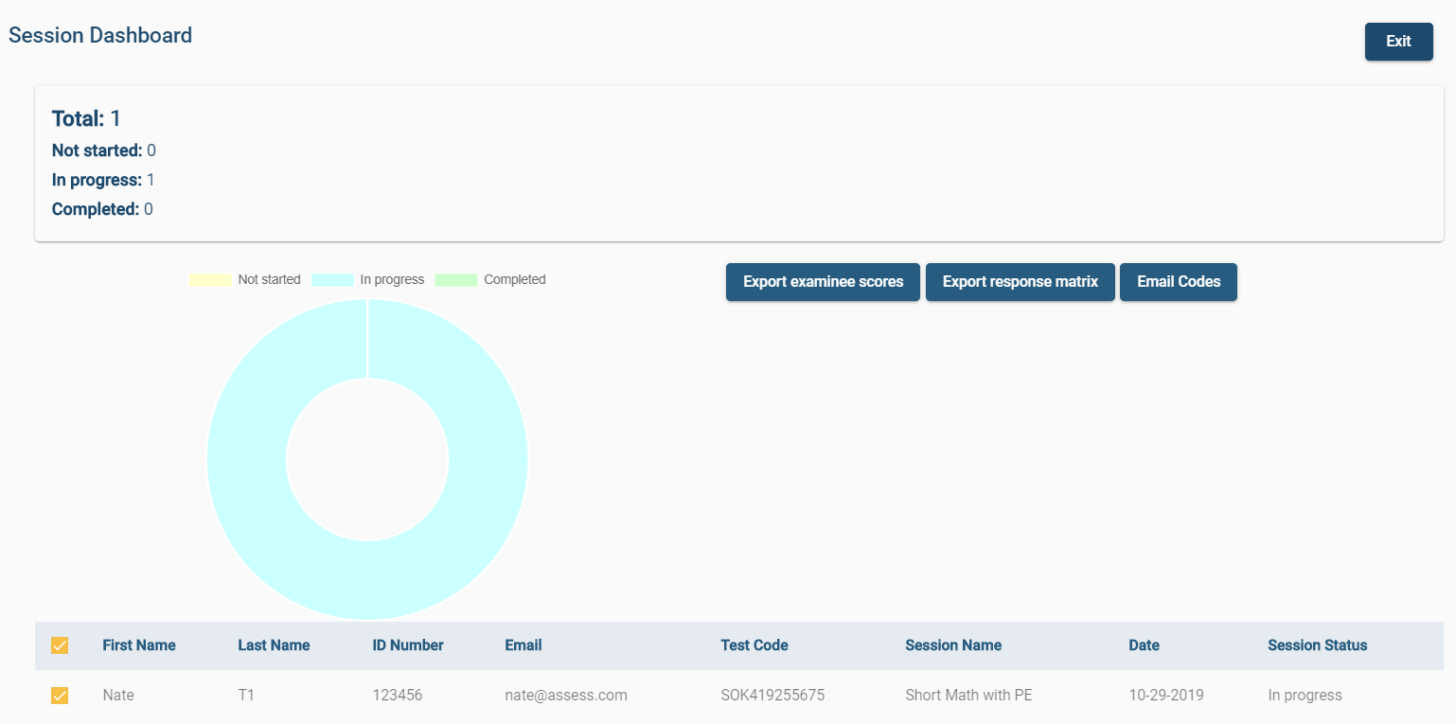Sort by Test Code column header

click(755, 645)
